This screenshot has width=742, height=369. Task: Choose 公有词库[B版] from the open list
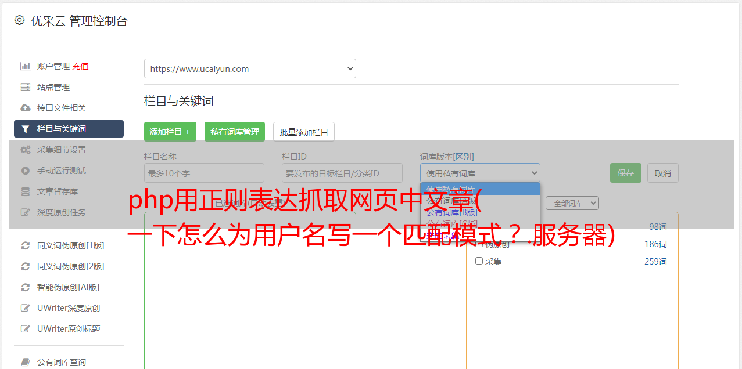coord(452,212)
